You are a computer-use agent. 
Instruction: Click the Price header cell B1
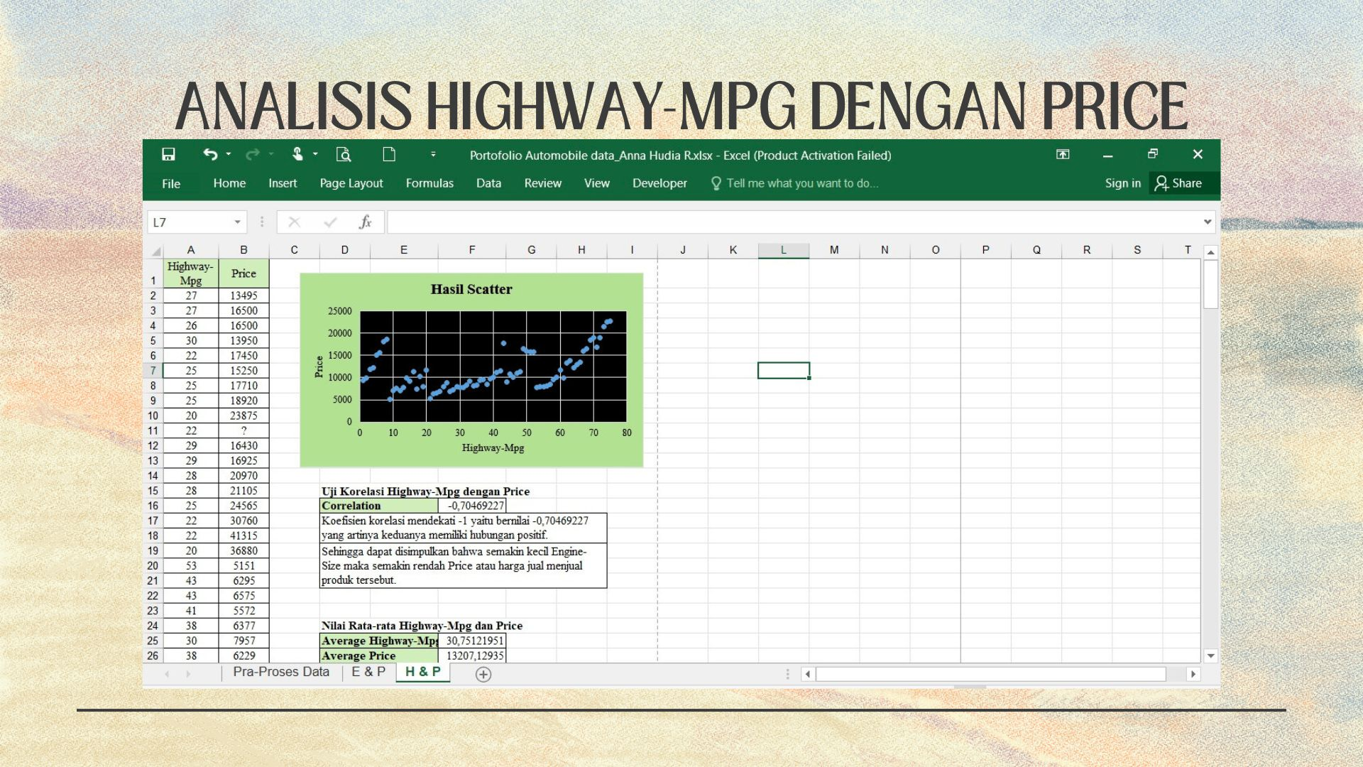point(243,273)
